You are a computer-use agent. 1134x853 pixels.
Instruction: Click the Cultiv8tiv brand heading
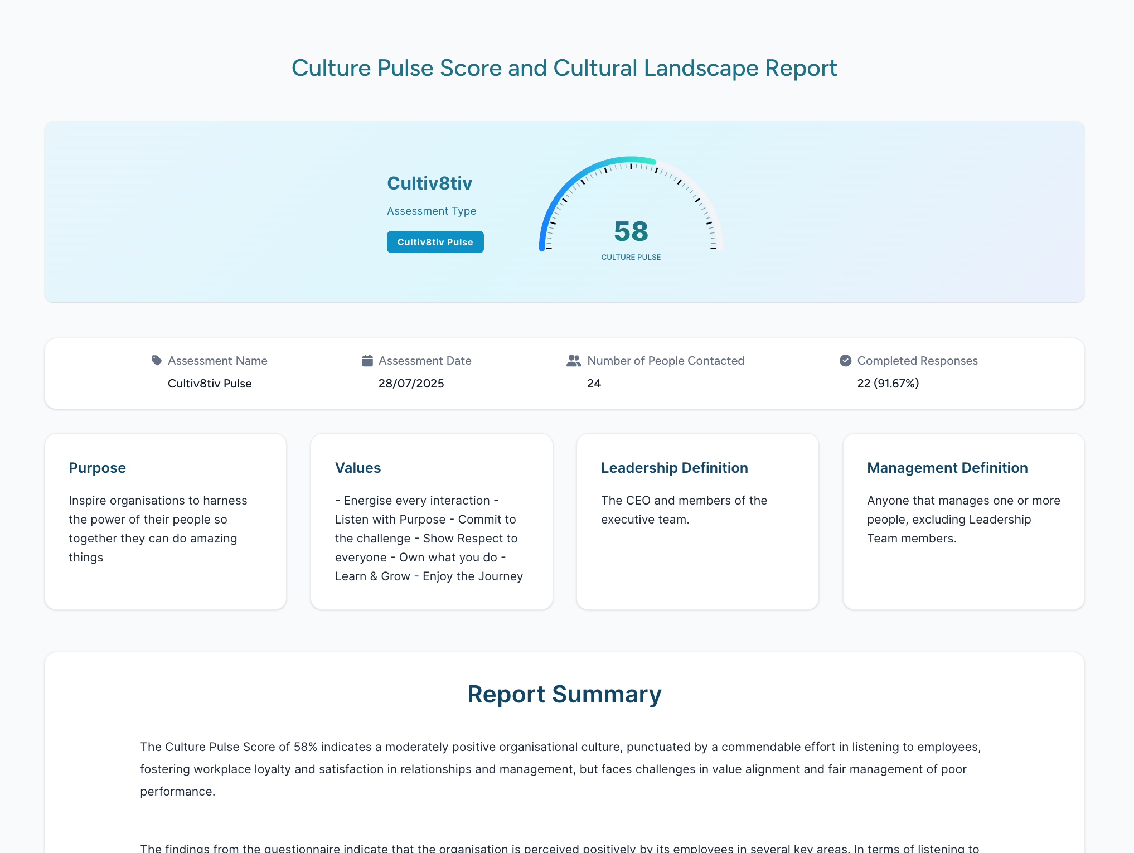tap(430, 183)
